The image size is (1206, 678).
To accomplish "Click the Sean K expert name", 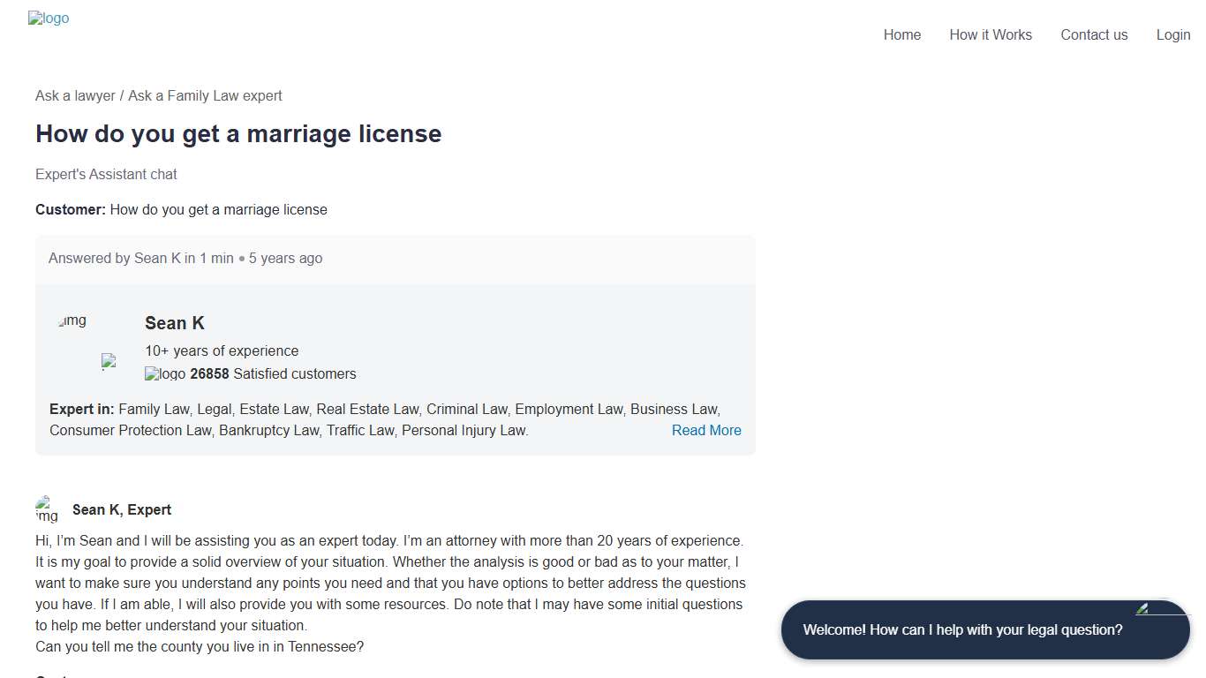I will tap(174, 323).
